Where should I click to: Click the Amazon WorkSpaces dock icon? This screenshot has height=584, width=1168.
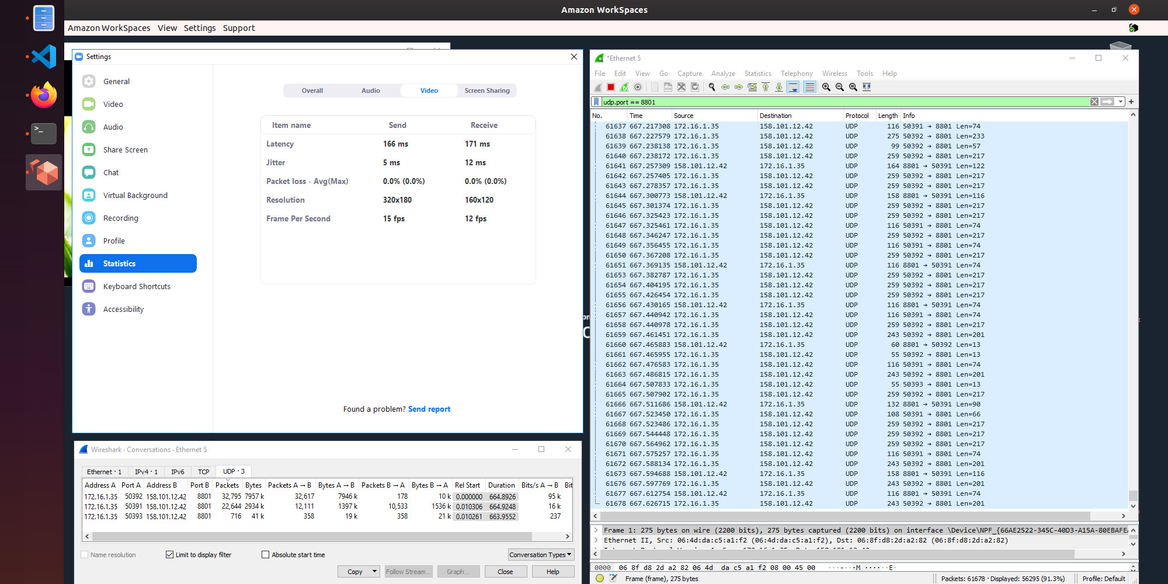click(44, 172)
